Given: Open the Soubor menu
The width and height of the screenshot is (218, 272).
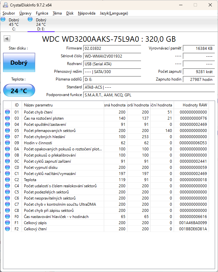Looking at the screenshot, I should pos(9,13).
